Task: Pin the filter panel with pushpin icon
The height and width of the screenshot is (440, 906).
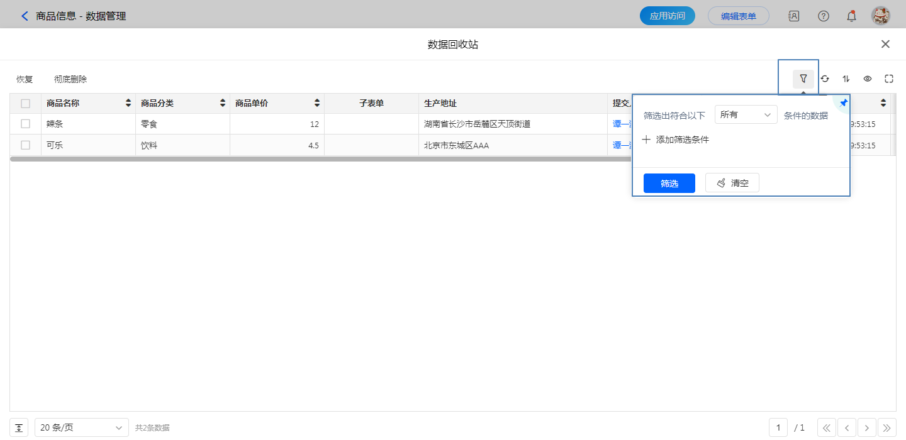Action: 844,102
